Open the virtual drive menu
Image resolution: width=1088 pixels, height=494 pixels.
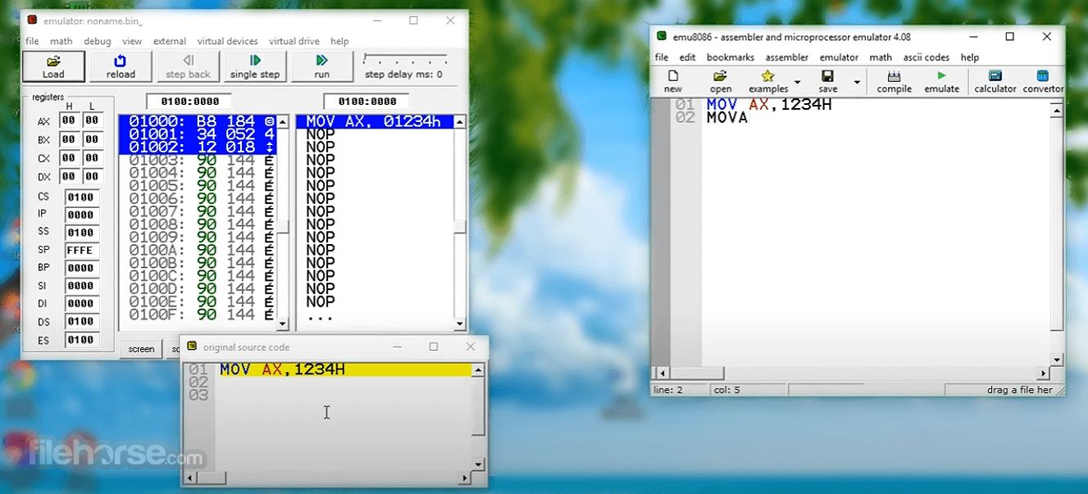coord(294,41)
